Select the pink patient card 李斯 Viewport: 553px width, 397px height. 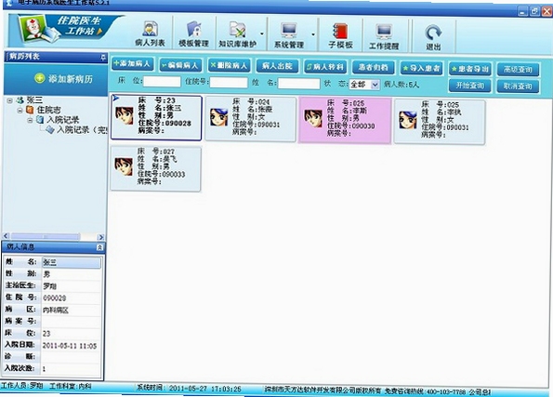coord(345,120)
